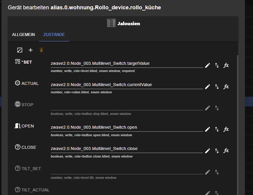This screenshot has height=195, width=253.
Task: Click the swap arrows icon for OPEN
Action: [217, 129]
